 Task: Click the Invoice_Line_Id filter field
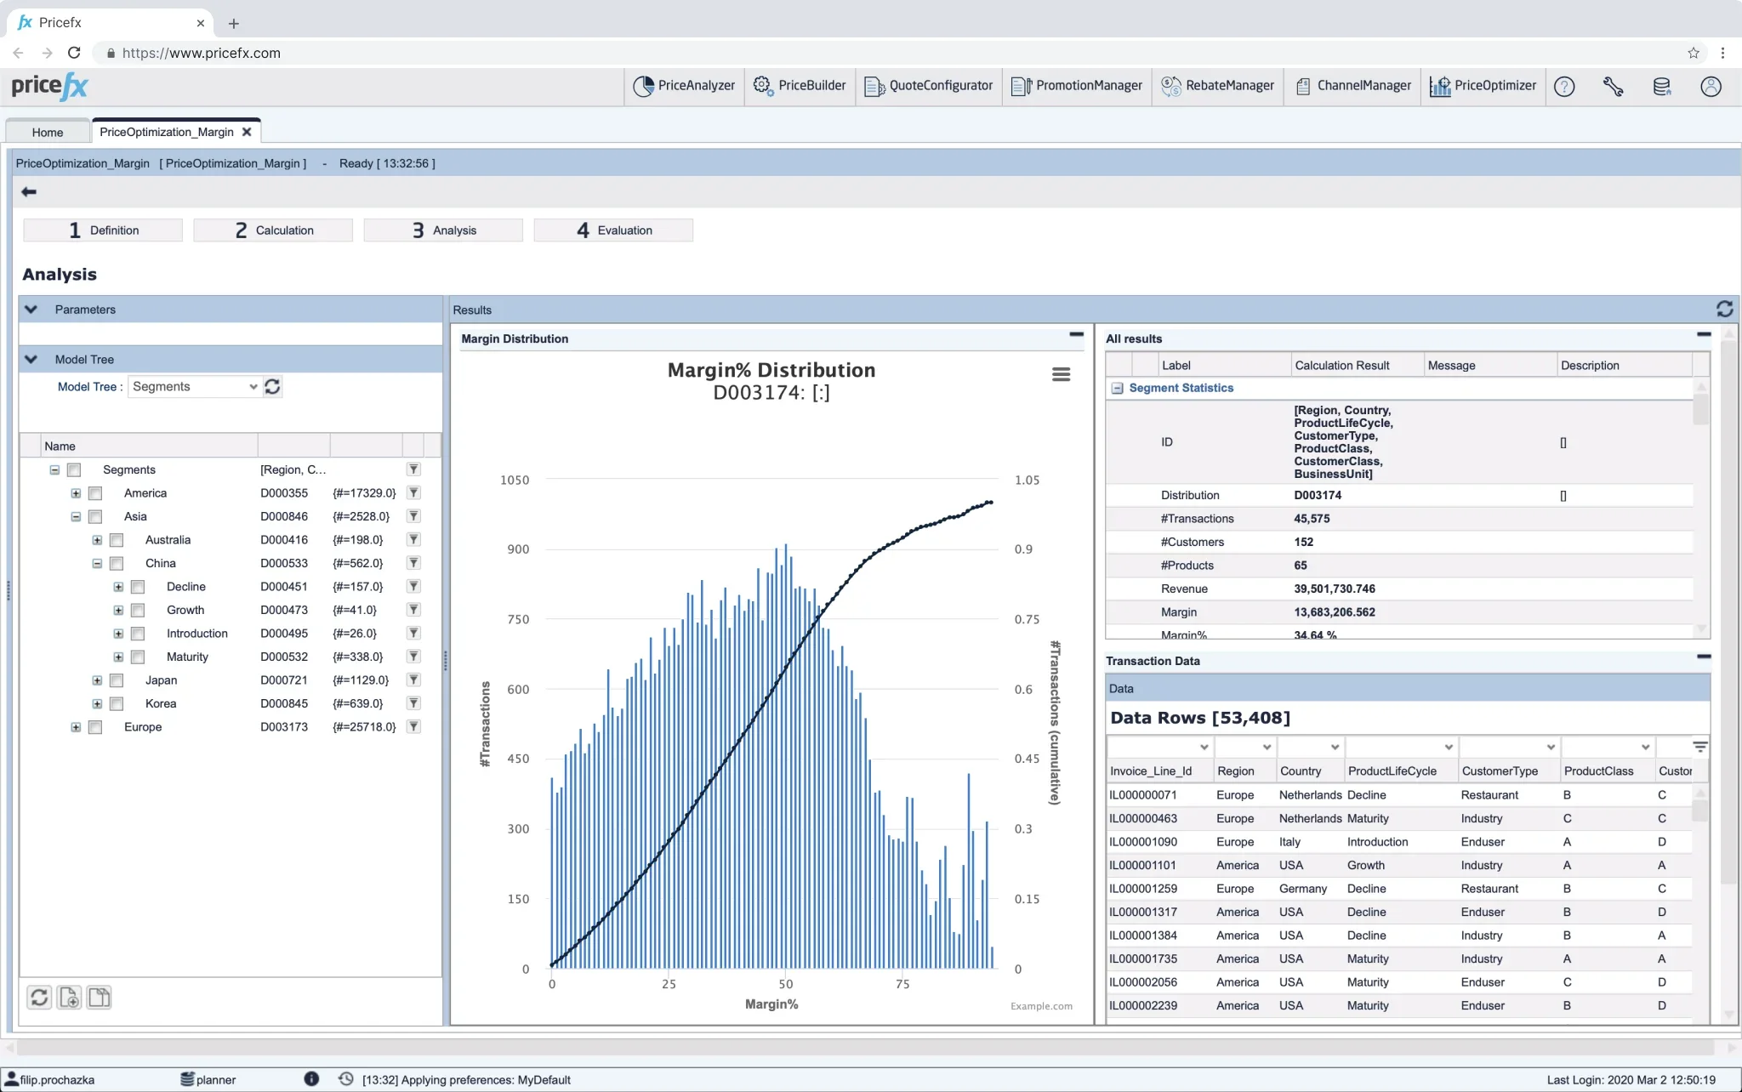click(1158, 747)
